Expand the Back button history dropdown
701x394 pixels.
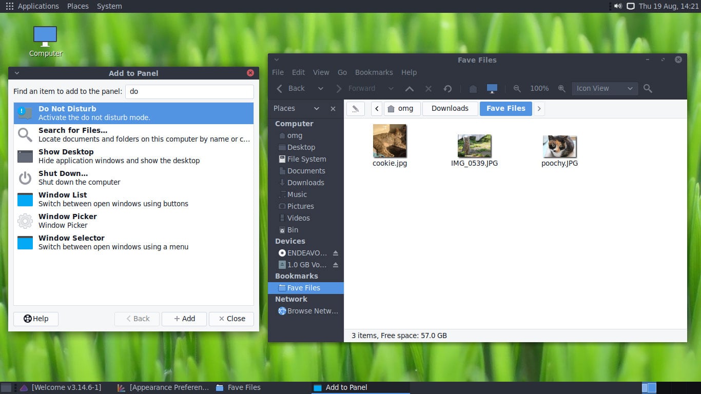tap(320, 88)
